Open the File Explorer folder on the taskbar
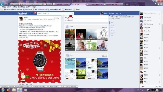The image size is (163, 92). (14, 90)
